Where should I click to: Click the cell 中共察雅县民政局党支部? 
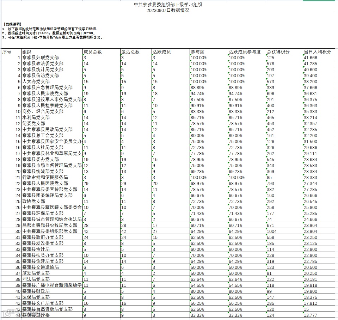coord(52,129)
